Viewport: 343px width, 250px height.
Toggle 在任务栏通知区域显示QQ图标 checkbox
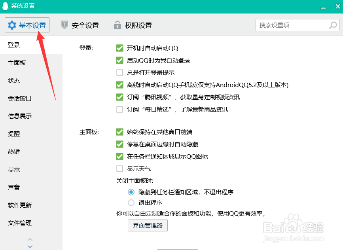pos(119,156)
